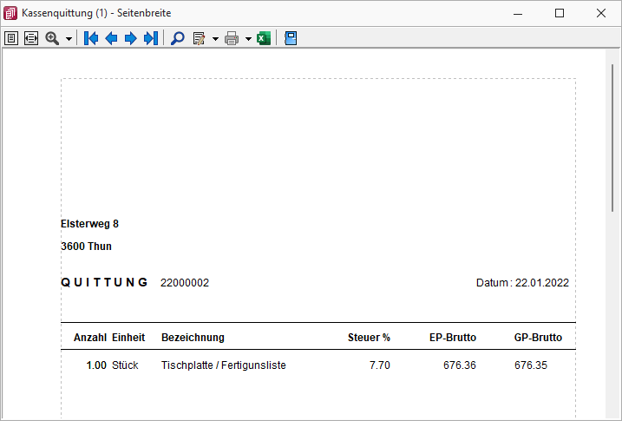
Task: Click the Steuer % column header
Action: (369, 338)
